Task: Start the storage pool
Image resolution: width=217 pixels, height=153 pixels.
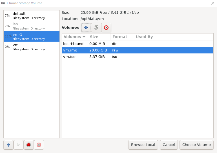Action: coord(19,145)
